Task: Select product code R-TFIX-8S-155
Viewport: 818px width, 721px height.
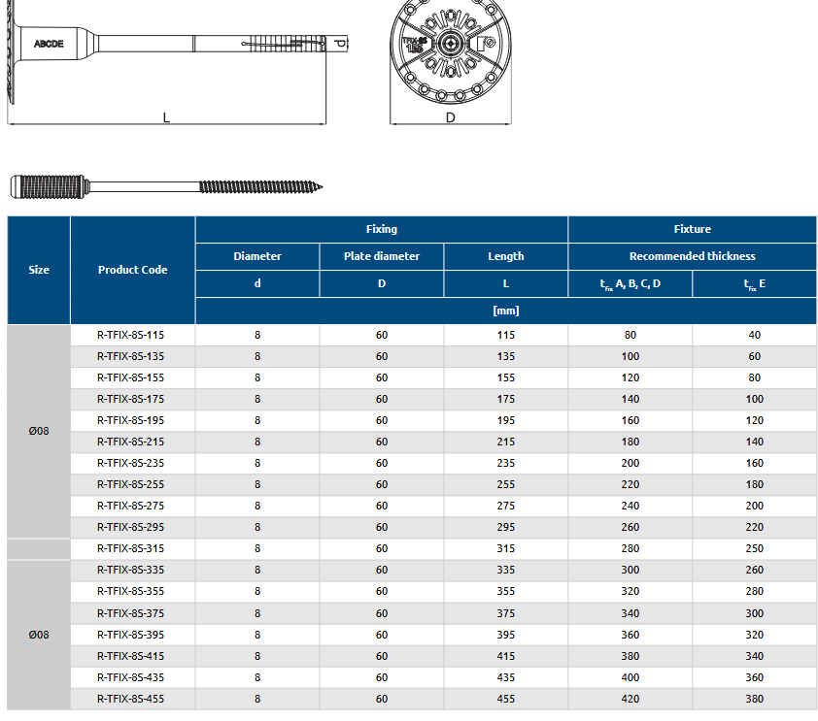Action: click(x=130, y=377)
